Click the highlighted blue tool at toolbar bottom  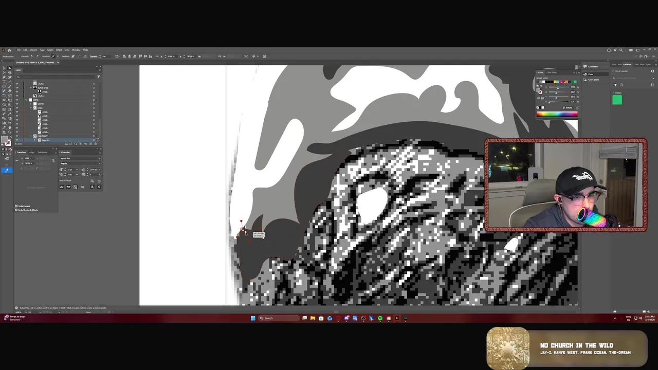[x=7, y=170]
